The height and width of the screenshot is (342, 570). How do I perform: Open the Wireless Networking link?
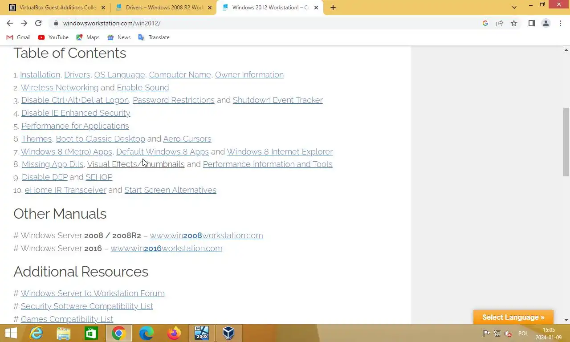click(60, 88)
